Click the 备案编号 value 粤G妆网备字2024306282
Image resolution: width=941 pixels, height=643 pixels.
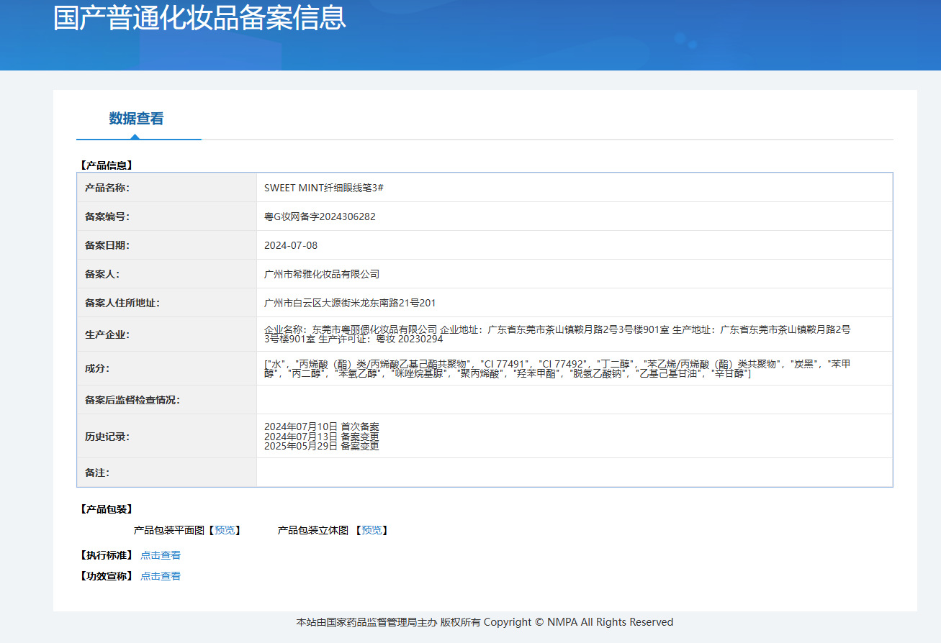(x=320, y=216)
